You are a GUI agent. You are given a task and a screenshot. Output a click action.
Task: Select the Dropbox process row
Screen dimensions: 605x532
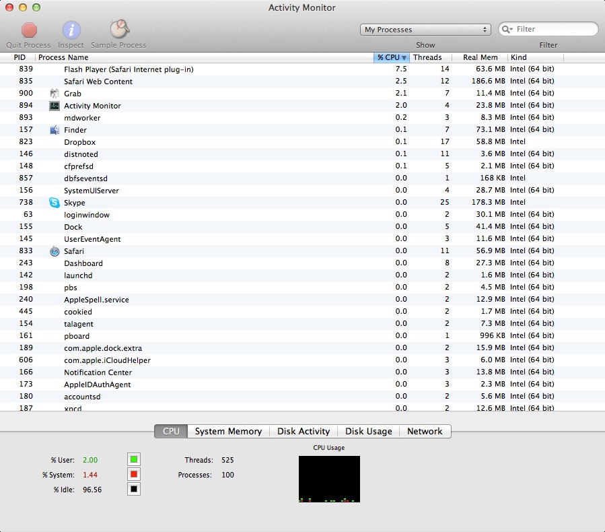303,141
